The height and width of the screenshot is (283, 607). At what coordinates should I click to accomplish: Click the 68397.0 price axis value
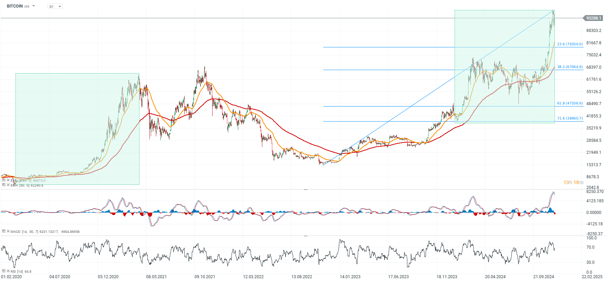point(594,67)
